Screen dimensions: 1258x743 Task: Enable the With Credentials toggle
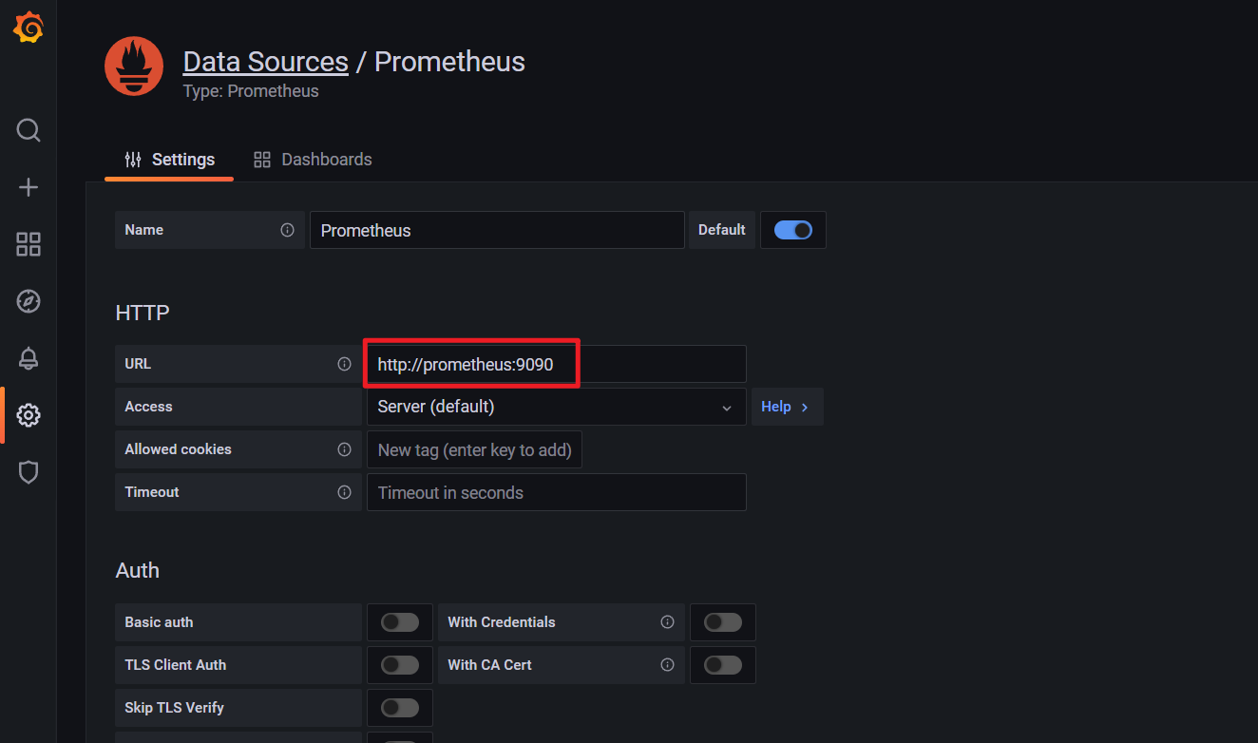[723, 622]
